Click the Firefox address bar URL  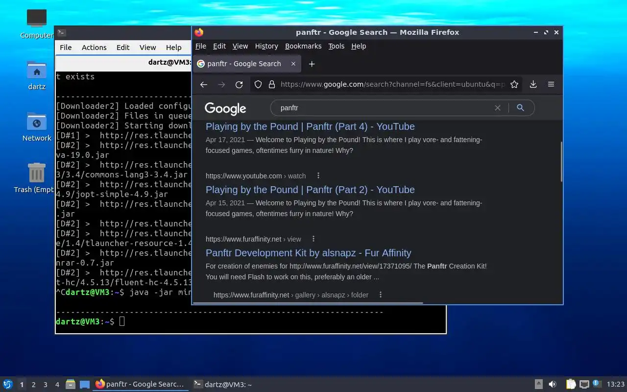click(x=392, y=84)
